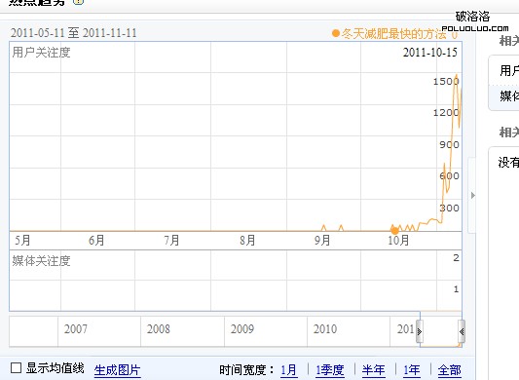Show 全部 time range
519x380 pixels.
point(449,370)
